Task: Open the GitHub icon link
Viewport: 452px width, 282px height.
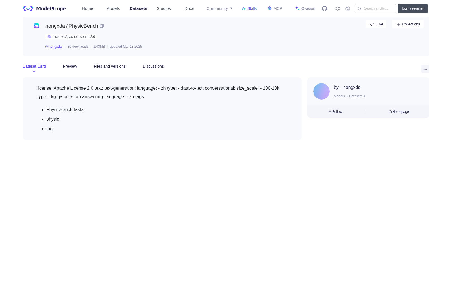Action: (325, 8)
